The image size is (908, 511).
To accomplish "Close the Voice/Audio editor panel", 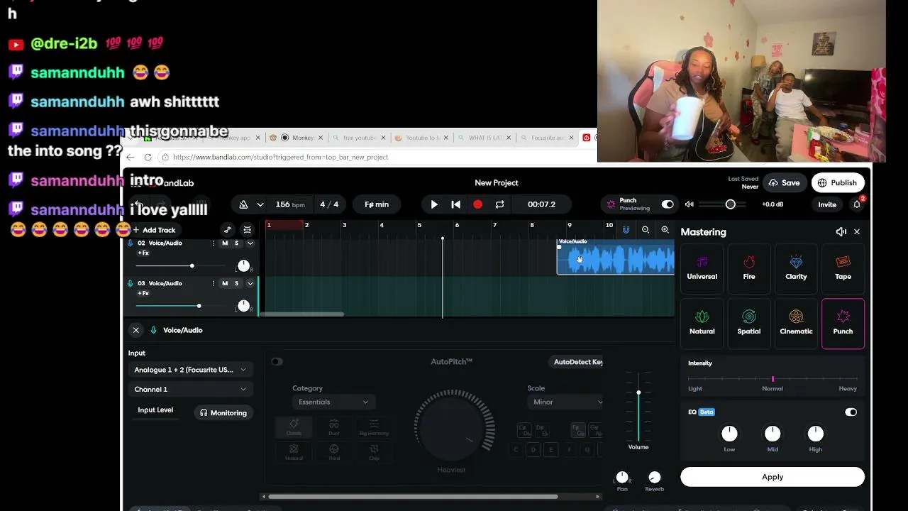I will pos(136,330).
